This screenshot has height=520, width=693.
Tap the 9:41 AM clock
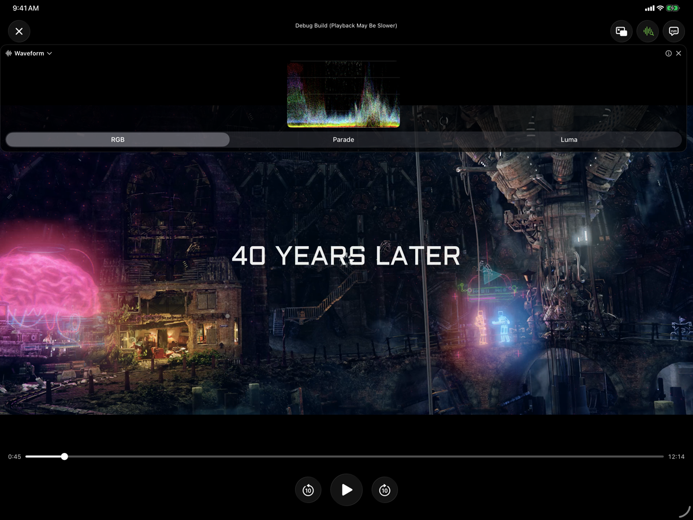pyautogui.click(x=26, y=8)
